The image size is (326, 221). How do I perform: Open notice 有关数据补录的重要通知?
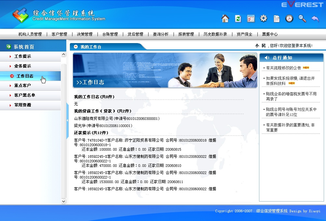(291, 127)
